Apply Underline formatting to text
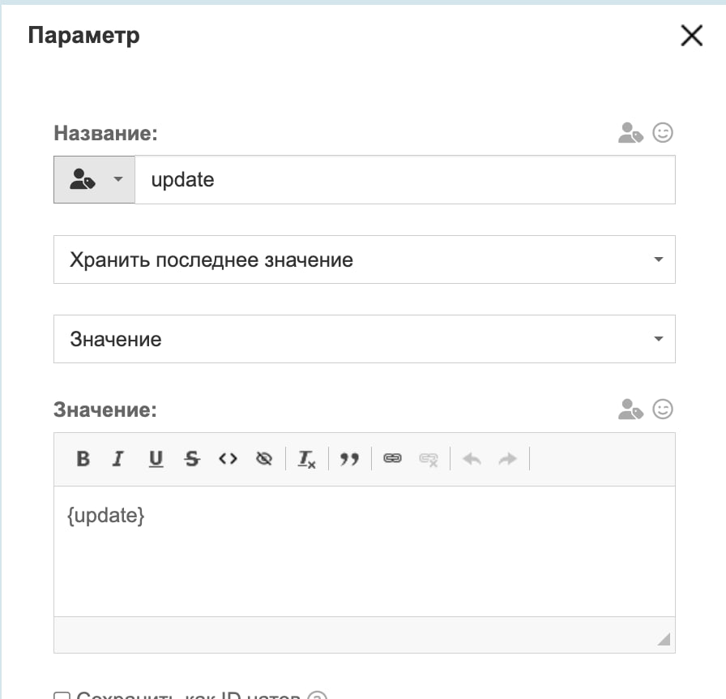Image resolution: width=726 pixels, height=699 pixels. click(156, 459)
